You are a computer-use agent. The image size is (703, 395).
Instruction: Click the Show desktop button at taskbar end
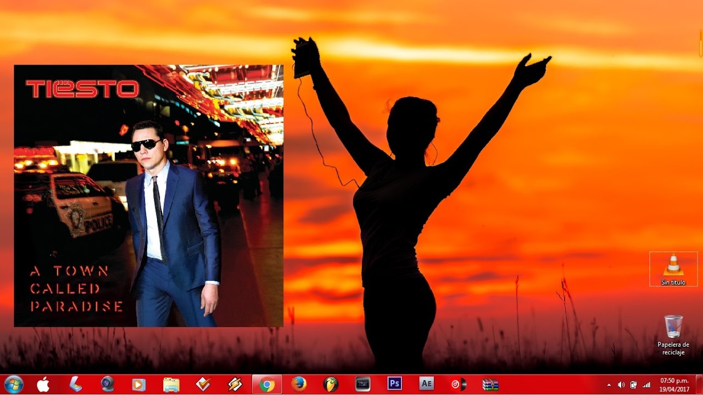click(x=699, y=384)
